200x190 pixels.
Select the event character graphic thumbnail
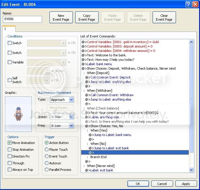(x=18, y=114)
